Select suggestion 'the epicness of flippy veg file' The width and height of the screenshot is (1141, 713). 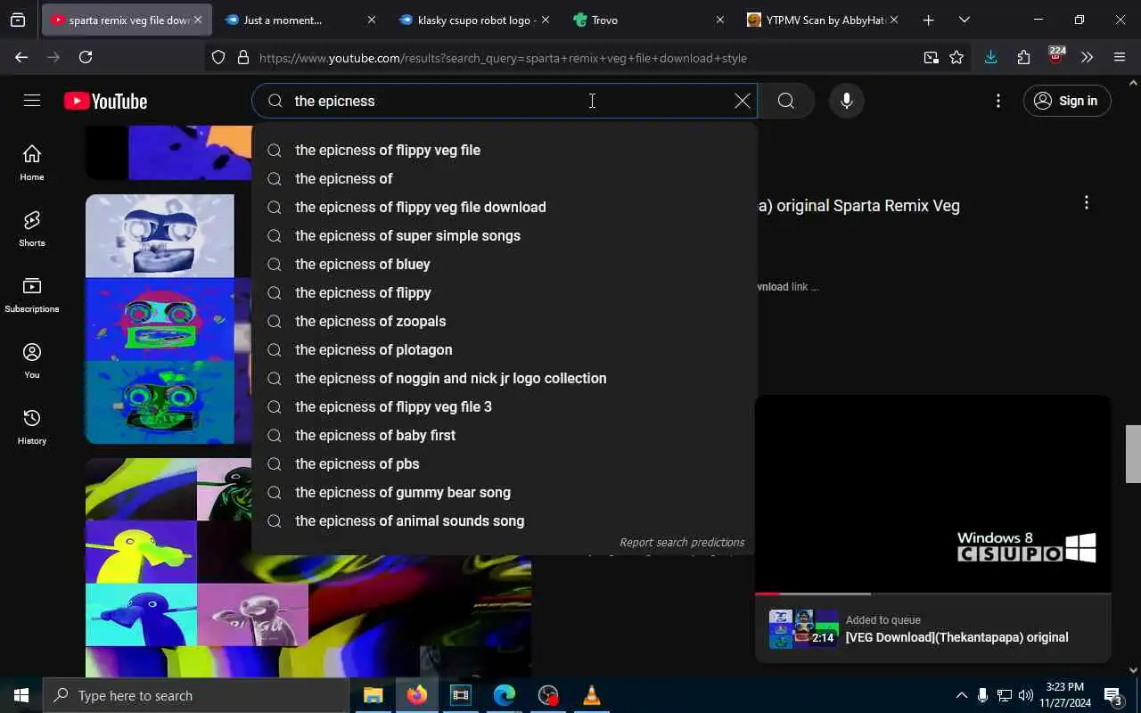click(x=504, y=150)
